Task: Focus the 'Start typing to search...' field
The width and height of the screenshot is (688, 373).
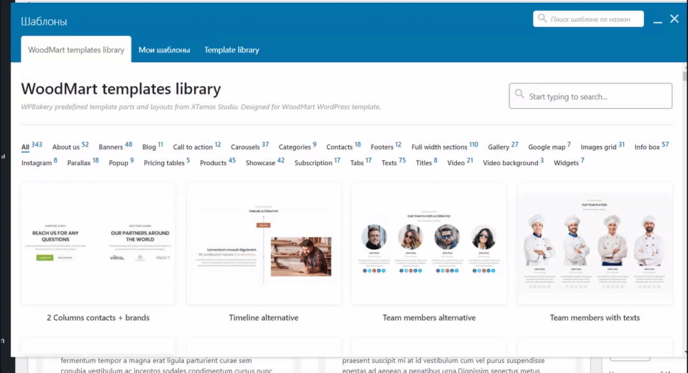Action: tap(590, 96)
